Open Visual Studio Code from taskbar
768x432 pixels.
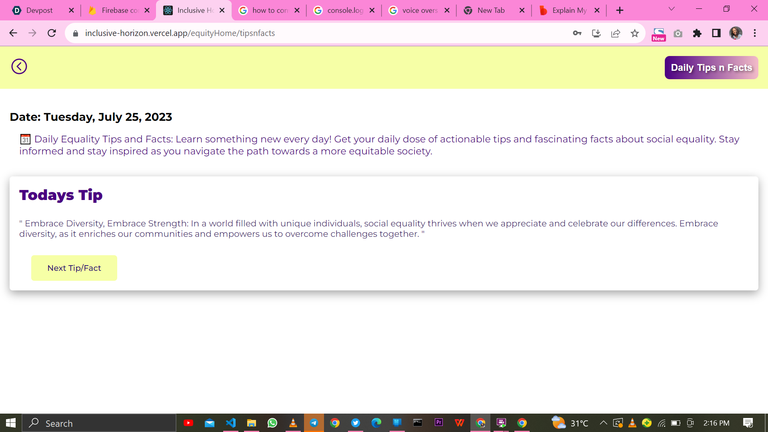[231, 423]
